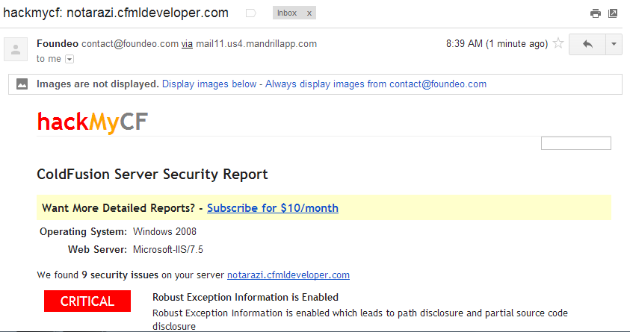The image size is (630, 332).
Task: Click the importance label marker icon
Action: (x=250, y=13)
